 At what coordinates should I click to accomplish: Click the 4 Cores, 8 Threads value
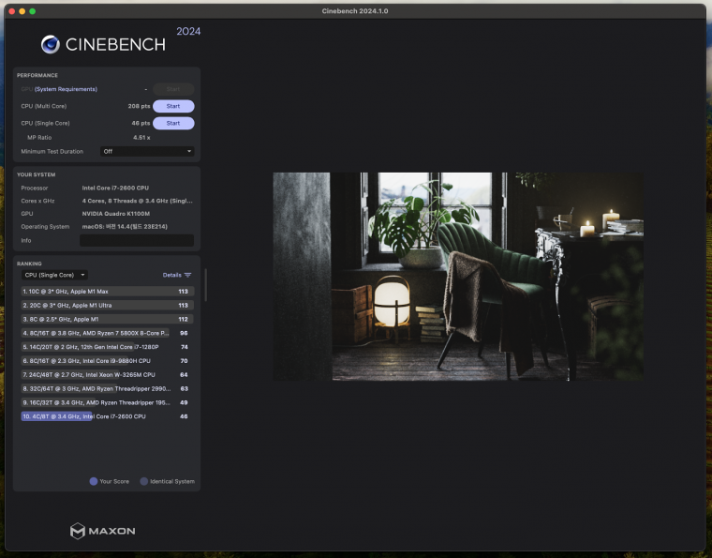coord(137,201)
